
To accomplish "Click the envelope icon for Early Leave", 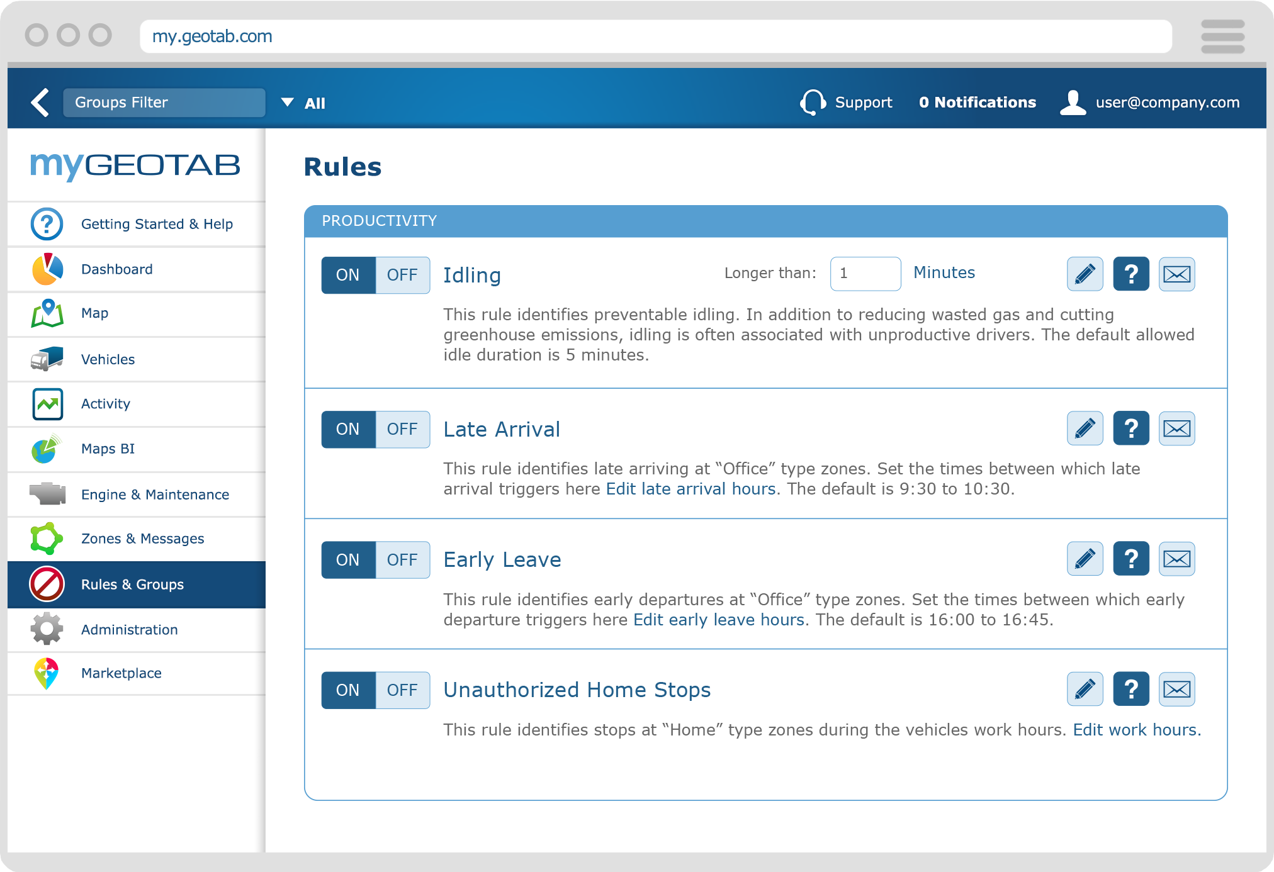I will tap(1177, 559).
